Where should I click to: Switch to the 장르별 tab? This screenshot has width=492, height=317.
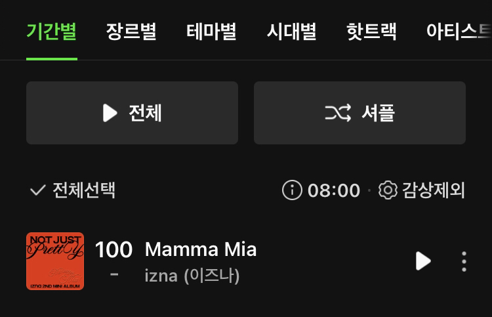[x=132, y=32]
